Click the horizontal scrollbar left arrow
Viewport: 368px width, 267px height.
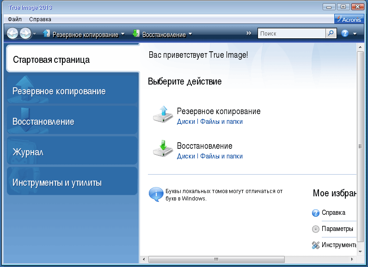(144, 259)
